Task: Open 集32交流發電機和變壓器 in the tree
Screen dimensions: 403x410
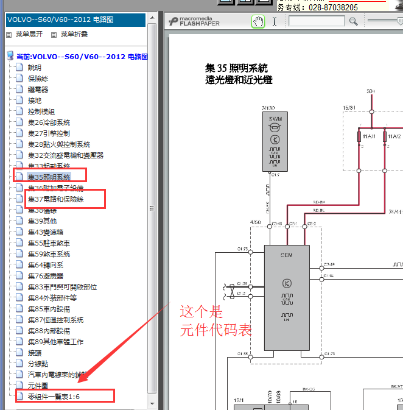Action: click(66, 155)
